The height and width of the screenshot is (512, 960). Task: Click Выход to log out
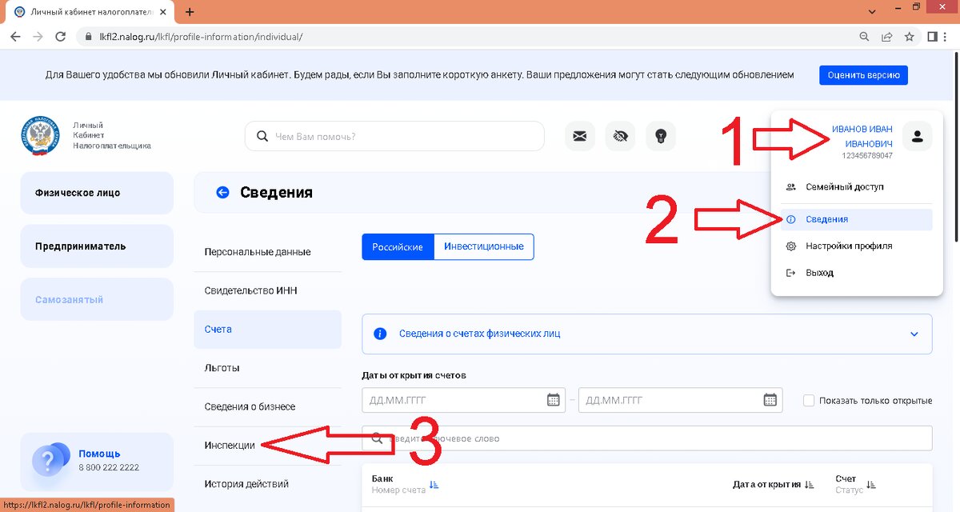[x=856, y=273]
